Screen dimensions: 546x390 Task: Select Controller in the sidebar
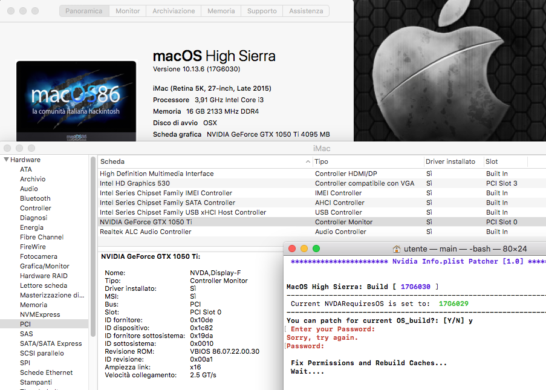click(x=36, y=208)
